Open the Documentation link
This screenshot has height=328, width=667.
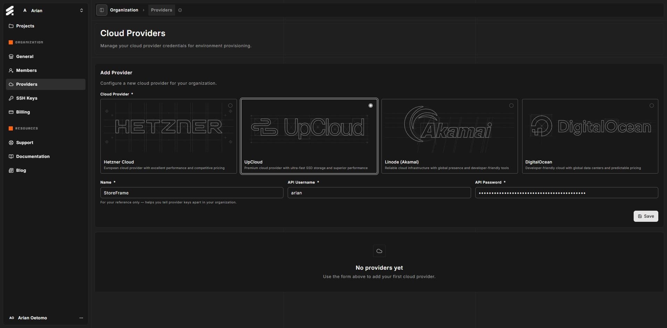pos(46,157)
